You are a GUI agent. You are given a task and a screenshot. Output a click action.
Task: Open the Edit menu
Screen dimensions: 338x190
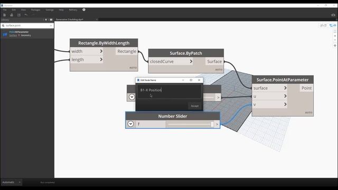point(14,10)
